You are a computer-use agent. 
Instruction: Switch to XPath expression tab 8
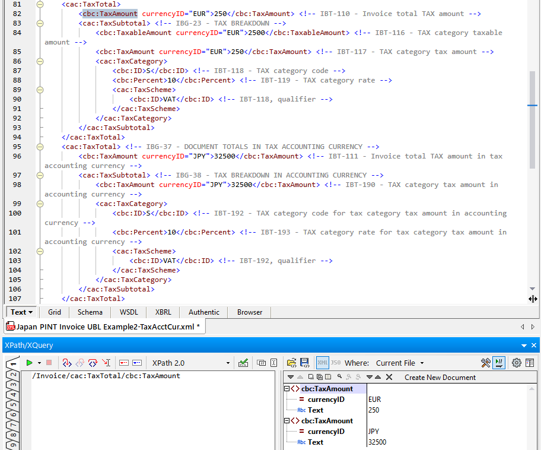(x=13, y=435)
